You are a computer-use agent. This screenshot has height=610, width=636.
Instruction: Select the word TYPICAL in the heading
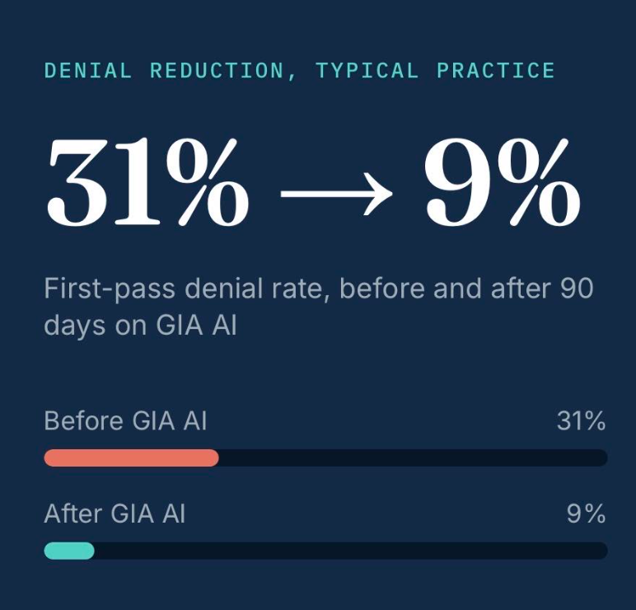(x=367, y=71)
